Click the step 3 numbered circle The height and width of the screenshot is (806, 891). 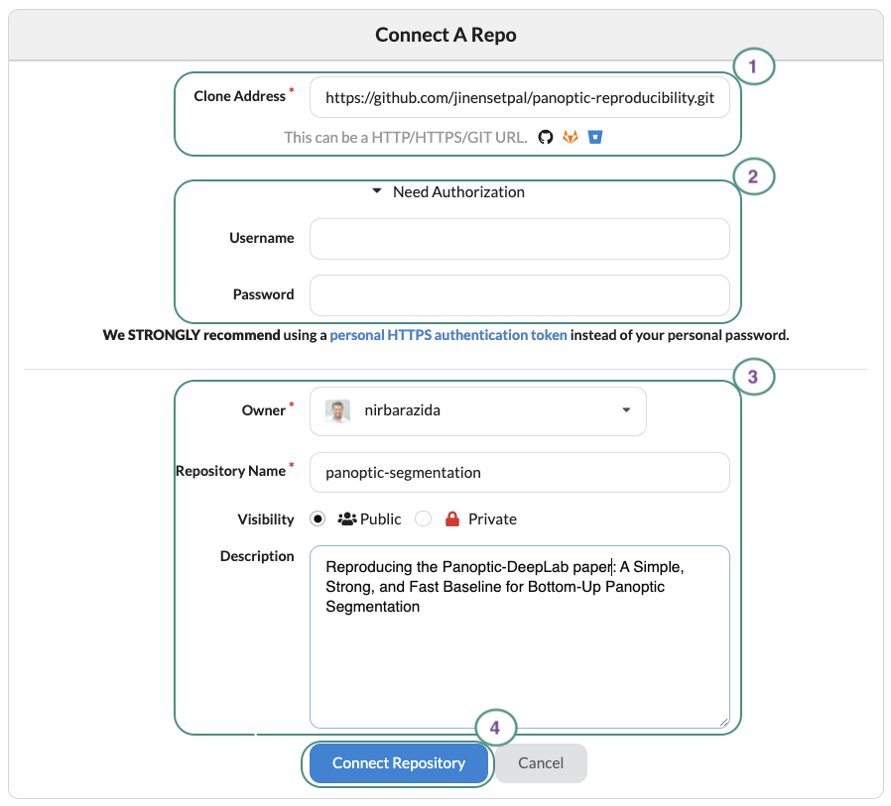(755, 377)
